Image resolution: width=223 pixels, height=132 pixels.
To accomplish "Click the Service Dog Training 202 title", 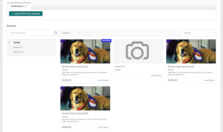I will [181, 66].
